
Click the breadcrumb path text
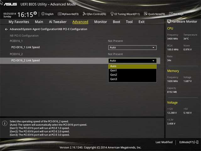(x=48, y=29)
